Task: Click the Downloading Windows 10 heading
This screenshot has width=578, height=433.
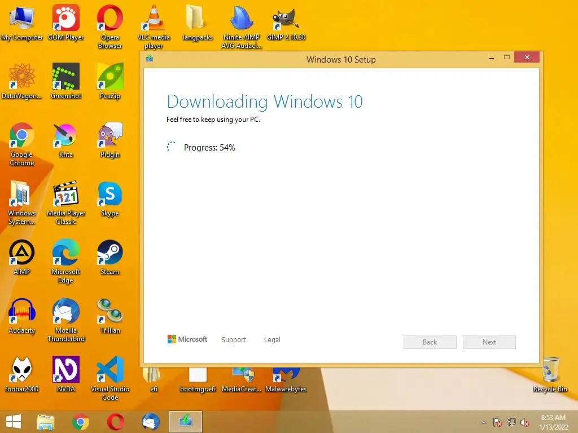Action: [265, 101]
